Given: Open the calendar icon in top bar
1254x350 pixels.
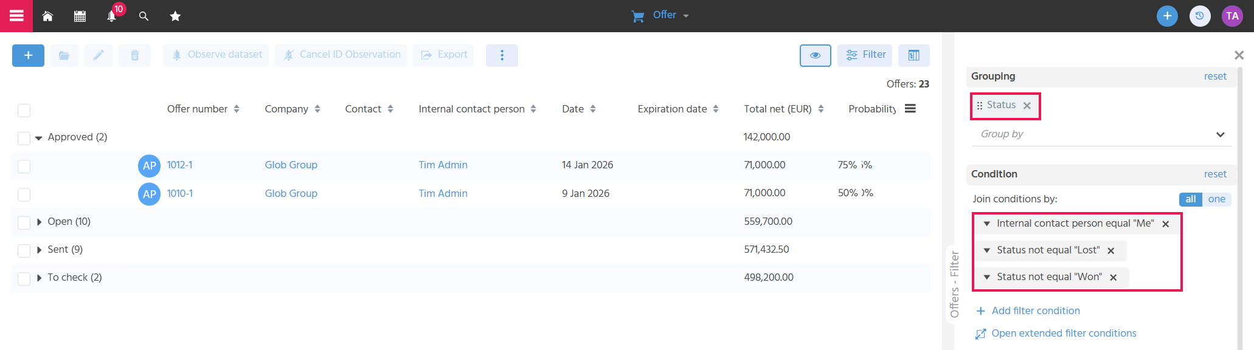Looking at the screenshot, I should pos(80,16).
